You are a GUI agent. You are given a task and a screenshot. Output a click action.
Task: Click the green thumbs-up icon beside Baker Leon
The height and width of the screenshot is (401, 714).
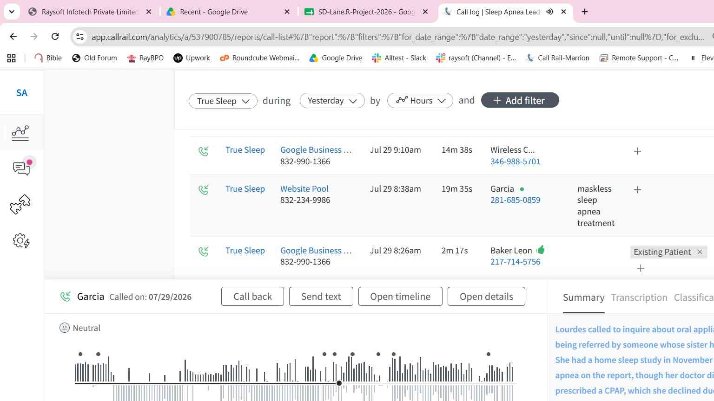(x=540, y=250)
